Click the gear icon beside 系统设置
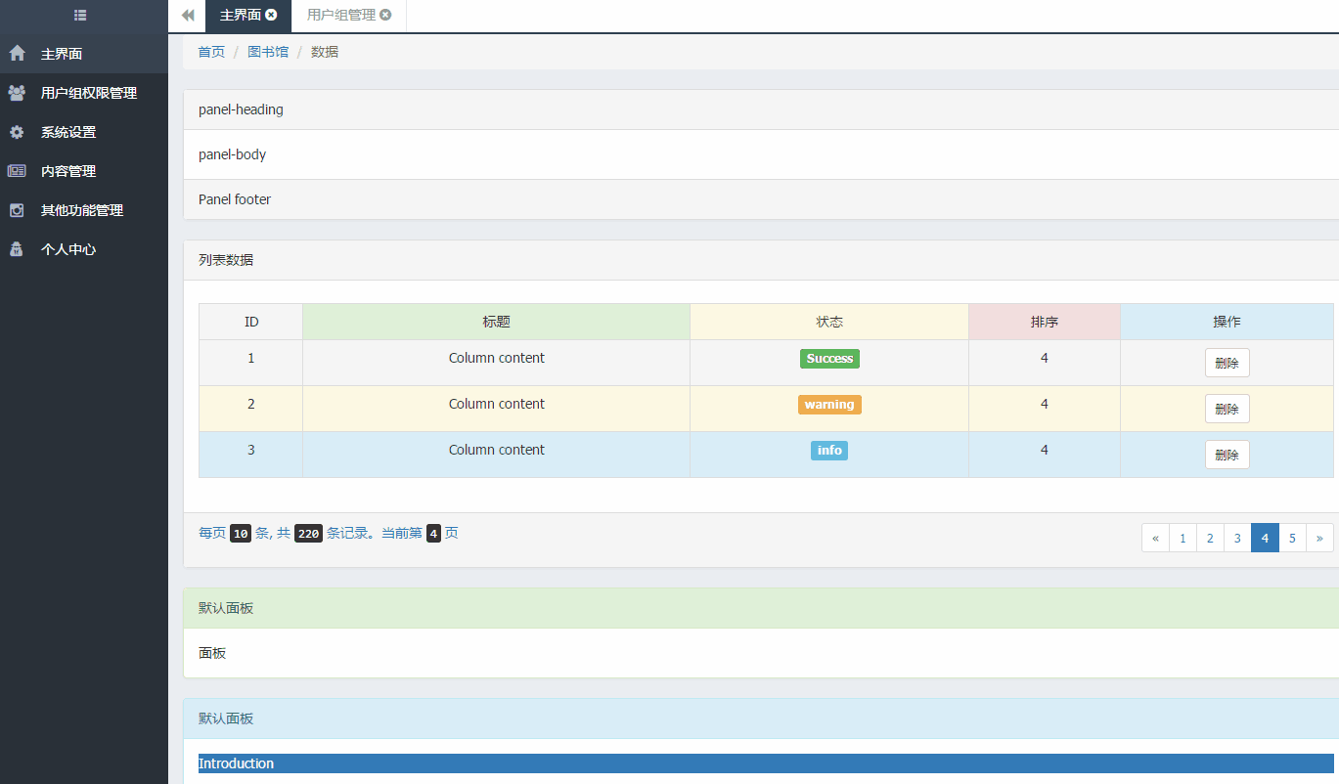The height and width of the screenshot is (784, 1339). 17,132
